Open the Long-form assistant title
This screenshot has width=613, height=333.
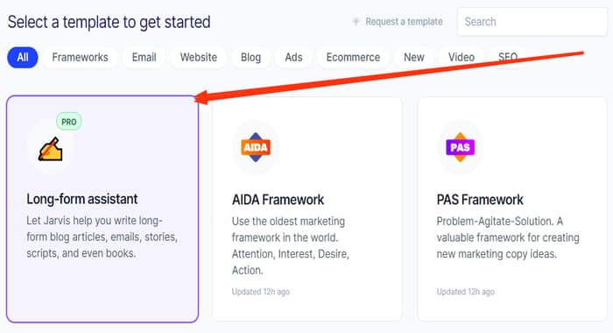[x=82, y=199]
